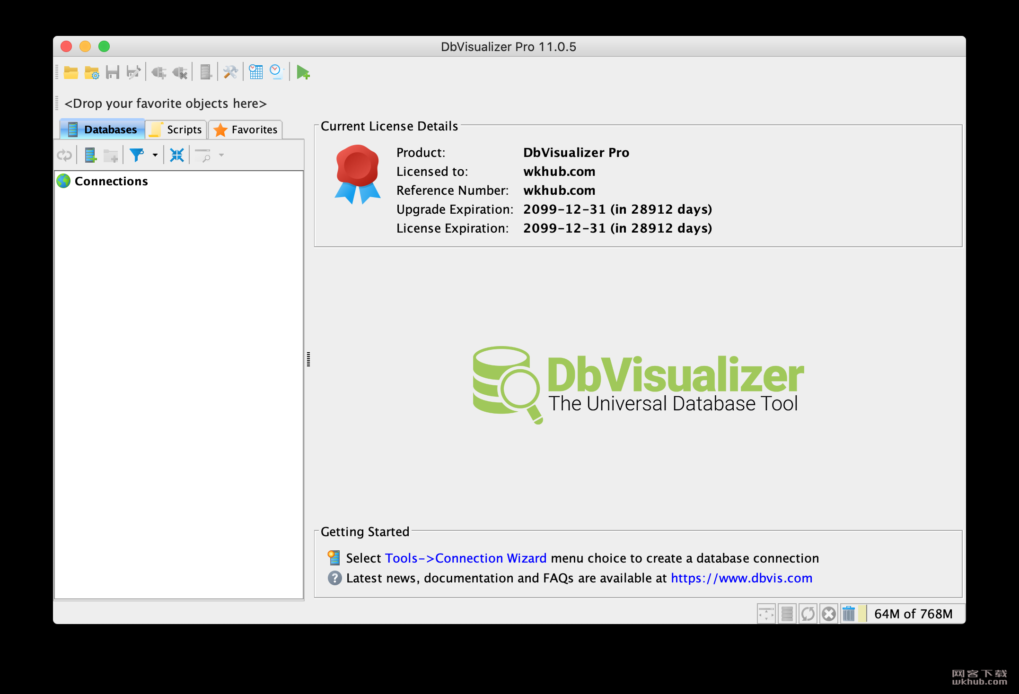The width and height of the screenshot is (1019, 694).
Task: Switch to the Databases tab
Action: [x=102, y=130]
